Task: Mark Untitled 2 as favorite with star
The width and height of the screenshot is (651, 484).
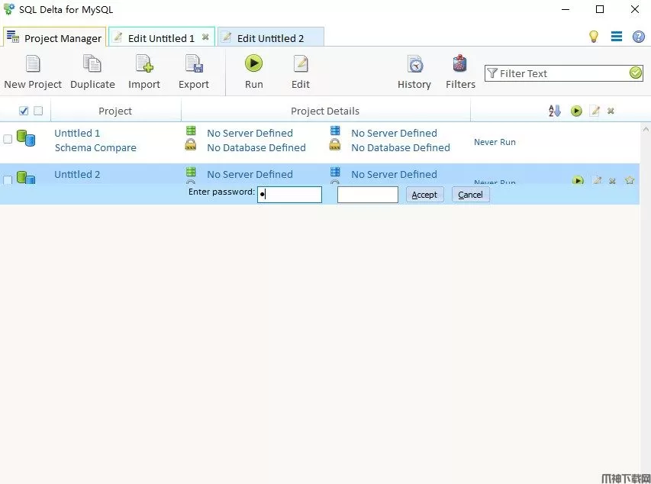Action: pos(630,180)
